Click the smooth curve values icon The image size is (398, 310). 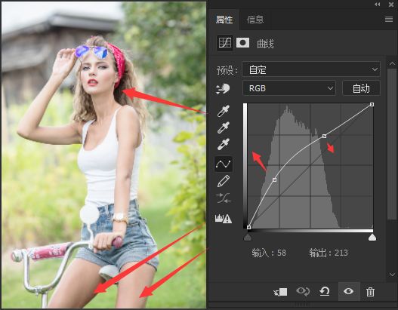(x=224, y=198)
